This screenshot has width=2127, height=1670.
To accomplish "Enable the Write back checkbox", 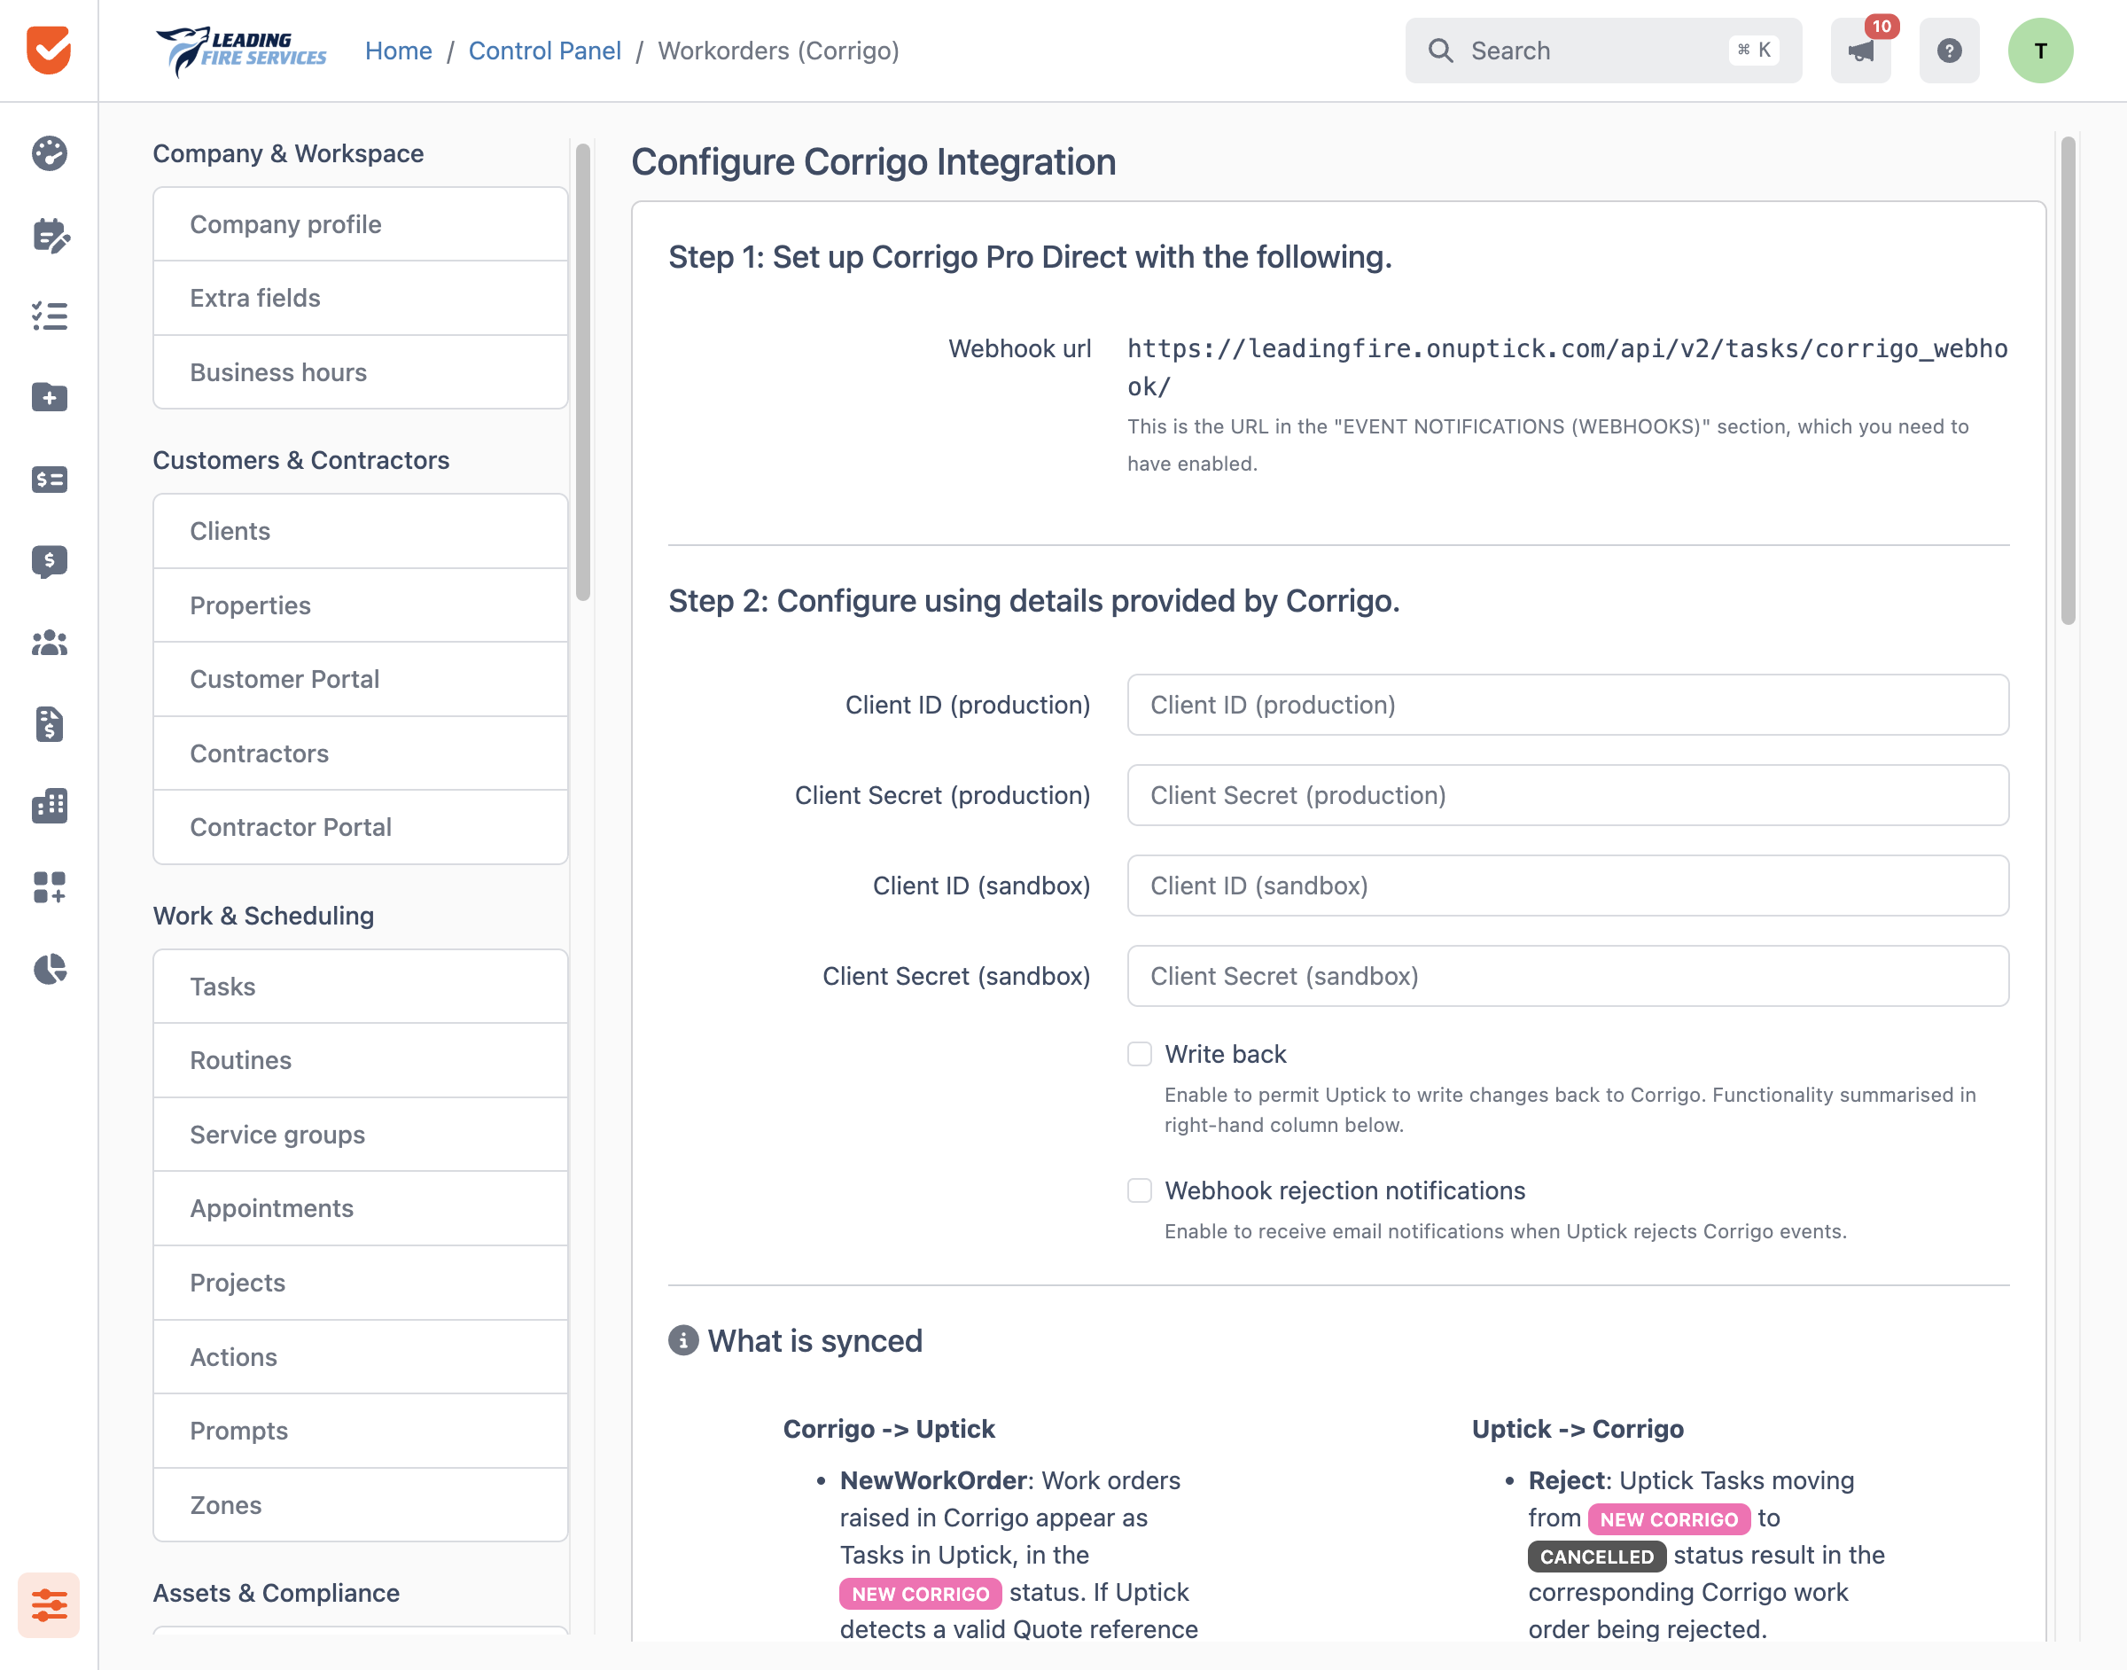I will (x=1140, y=1054).
